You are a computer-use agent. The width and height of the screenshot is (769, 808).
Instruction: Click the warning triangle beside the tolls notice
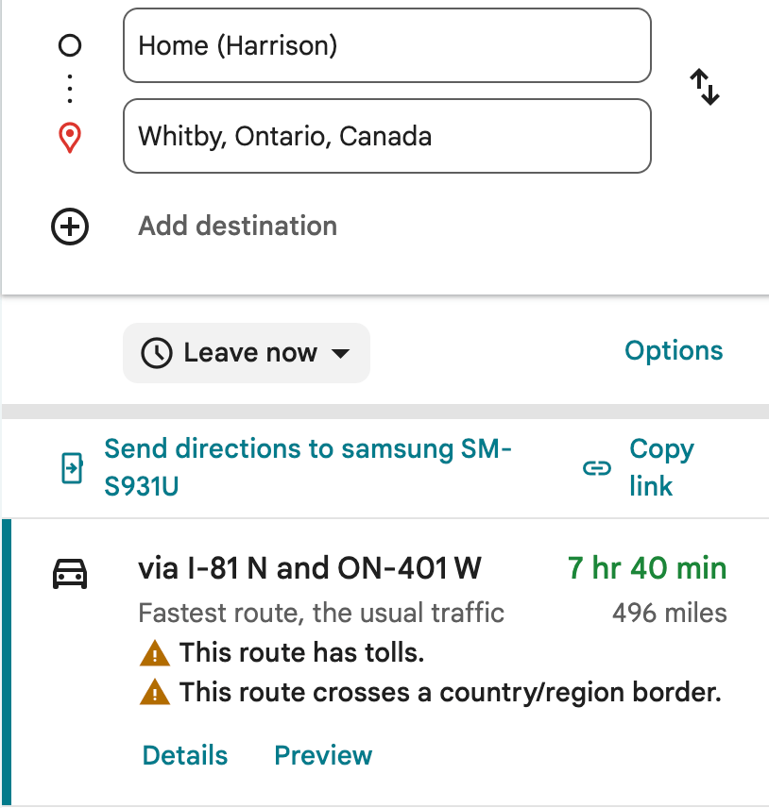[154, 653]
